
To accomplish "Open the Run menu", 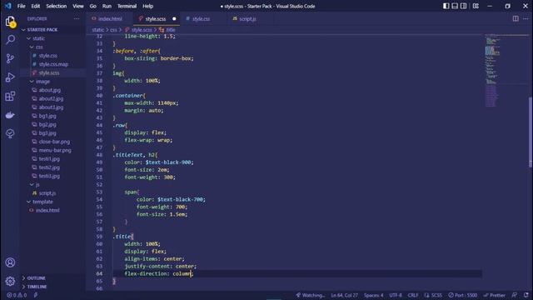I will tap(107, 6).
